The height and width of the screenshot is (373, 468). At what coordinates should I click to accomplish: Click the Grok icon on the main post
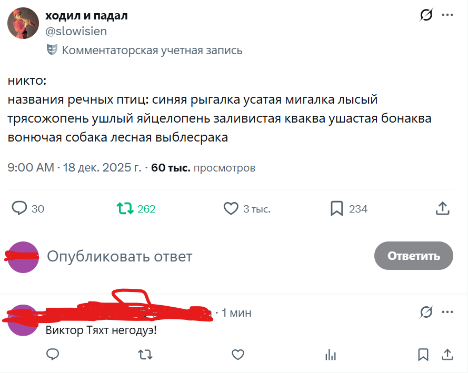pyautogui.click(x=426, y=16)
